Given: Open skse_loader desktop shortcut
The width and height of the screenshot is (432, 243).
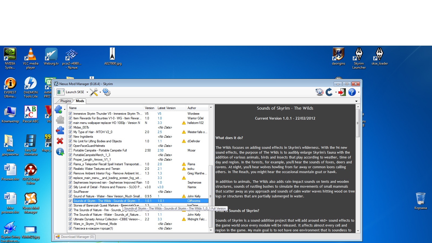Looking at the screenshot, I should coord(380,56).
